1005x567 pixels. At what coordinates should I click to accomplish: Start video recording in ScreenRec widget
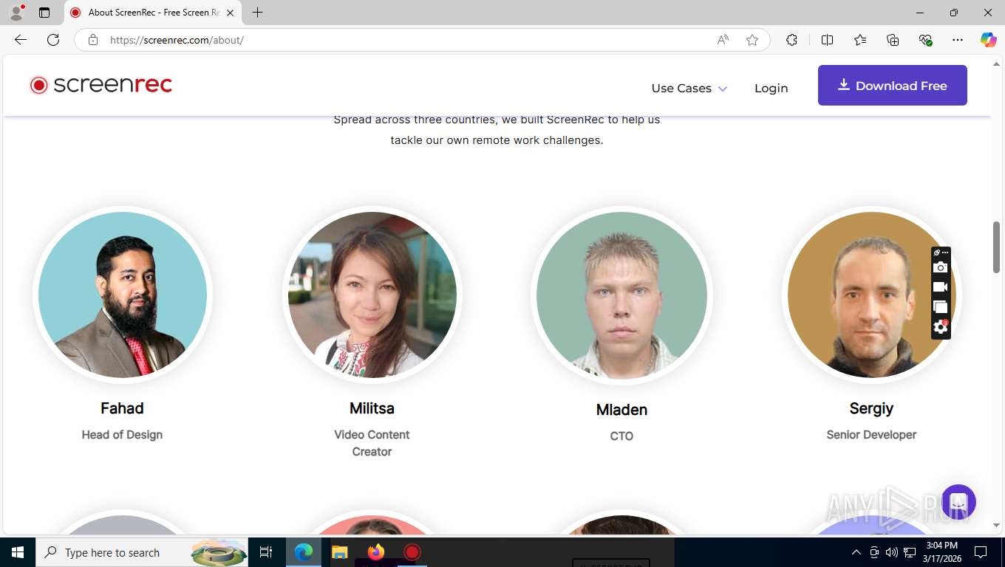(x=940, y=287)
